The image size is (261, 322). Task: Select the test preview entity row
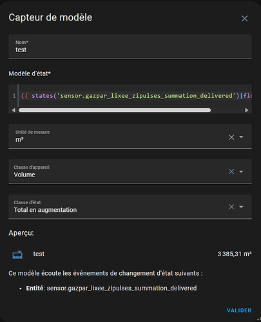point(130,254)
